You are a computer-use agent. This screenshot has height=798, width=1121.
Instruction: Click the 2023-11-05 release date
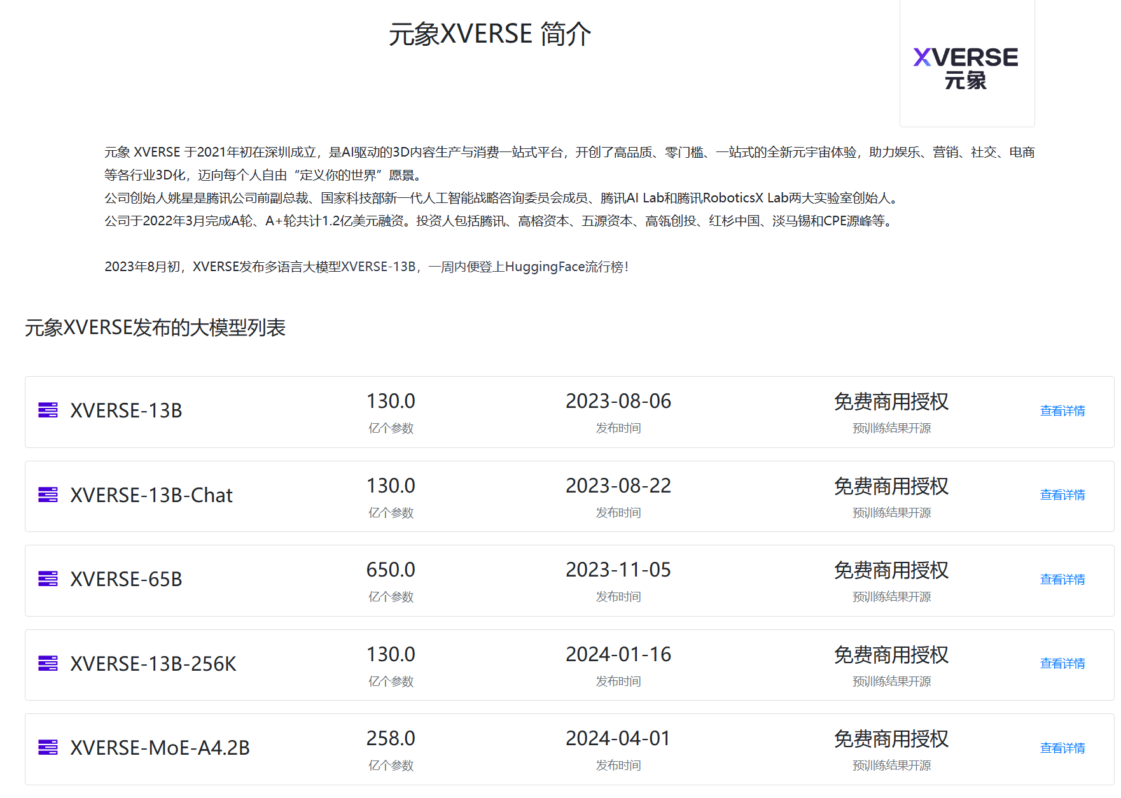click(x=618, y=570)
